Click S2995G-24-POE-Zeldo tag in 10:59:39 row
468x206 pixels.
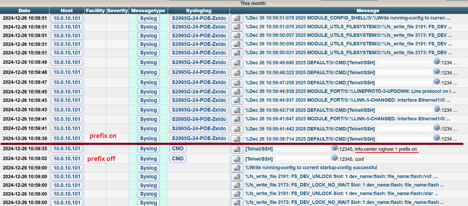click(199, 138)
